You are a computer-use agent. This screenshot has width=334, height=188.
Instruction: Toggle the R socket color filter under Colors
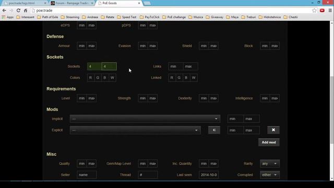(90, 78)
